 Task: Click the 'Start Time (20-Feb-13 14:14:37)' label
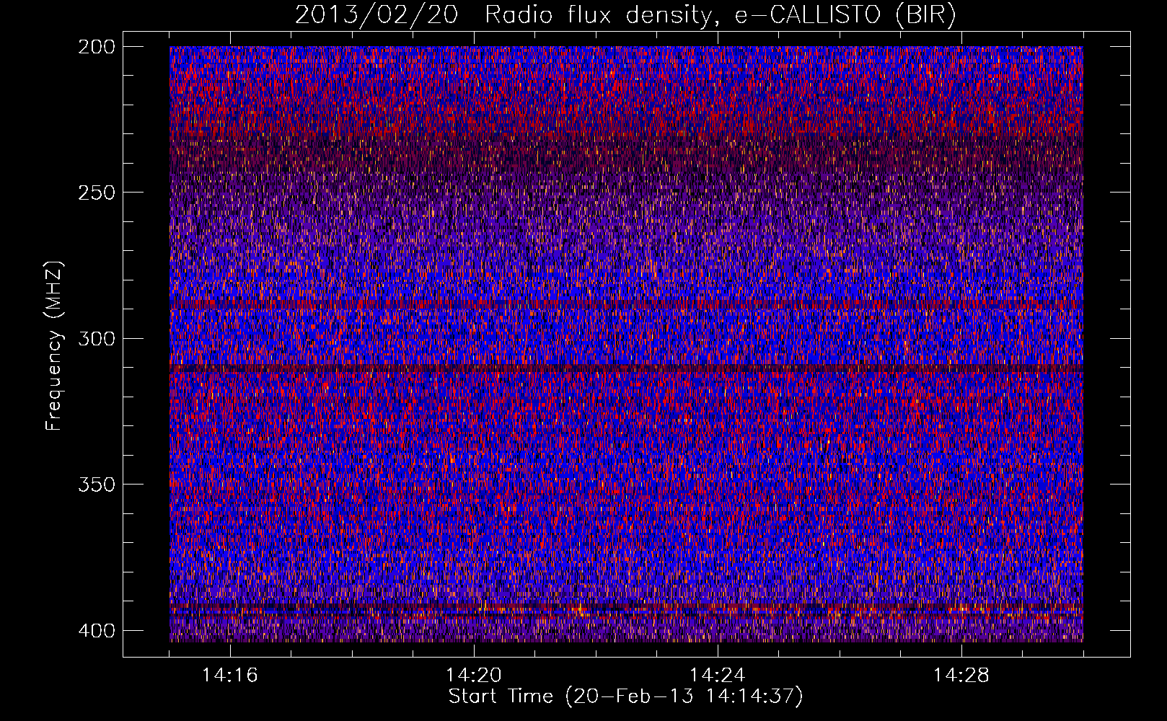[x=625, y=696]
